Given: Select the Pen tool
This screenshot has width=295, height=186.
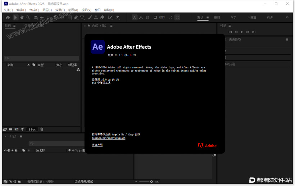Looking at the screenshot, I should coord(76,18).
